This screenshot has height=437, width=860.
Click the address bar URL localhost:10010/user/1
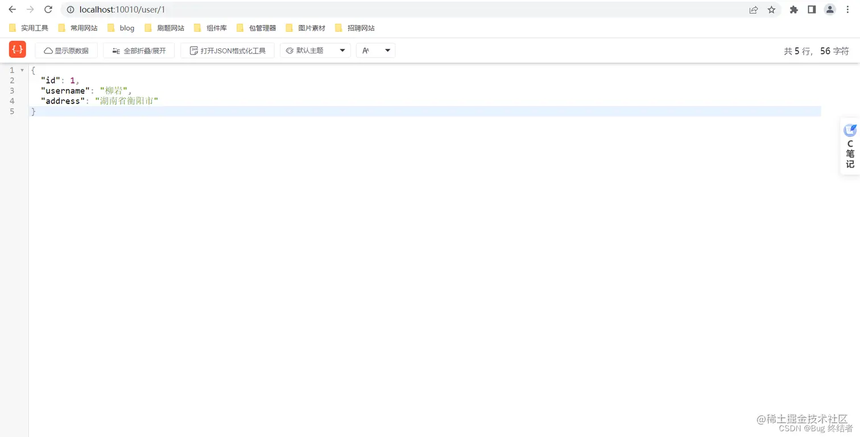coord(122,10)
